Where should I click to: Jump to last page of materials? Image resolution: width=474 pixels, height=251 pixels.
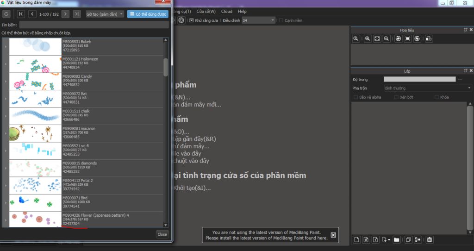[77, 14]
